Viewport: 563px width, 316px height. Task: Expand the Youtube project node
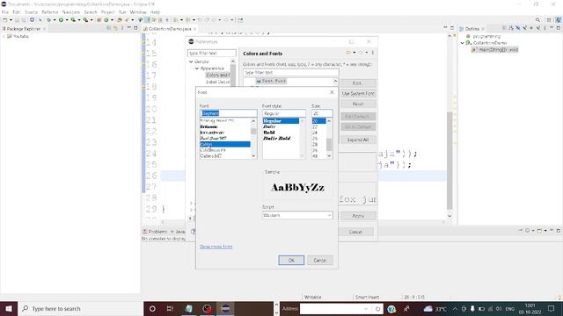[x=4, y=36]
